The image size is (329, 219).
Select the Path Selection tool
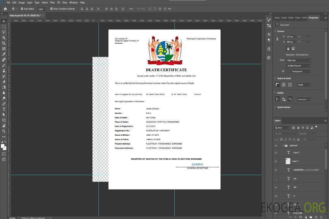click(4, 115)
